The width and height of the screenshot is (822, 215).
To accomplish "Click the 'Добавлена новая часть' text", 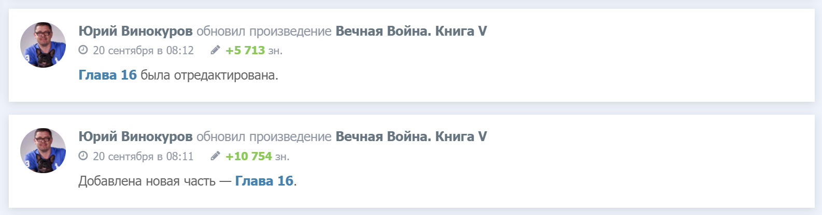I will 147,181.
